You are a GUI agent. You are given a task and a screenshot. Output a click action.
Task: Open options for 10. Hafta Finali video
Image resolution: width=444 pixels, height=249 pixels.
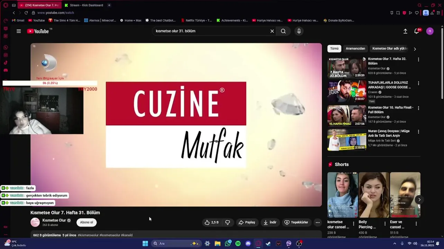click(x=418, y=108)
